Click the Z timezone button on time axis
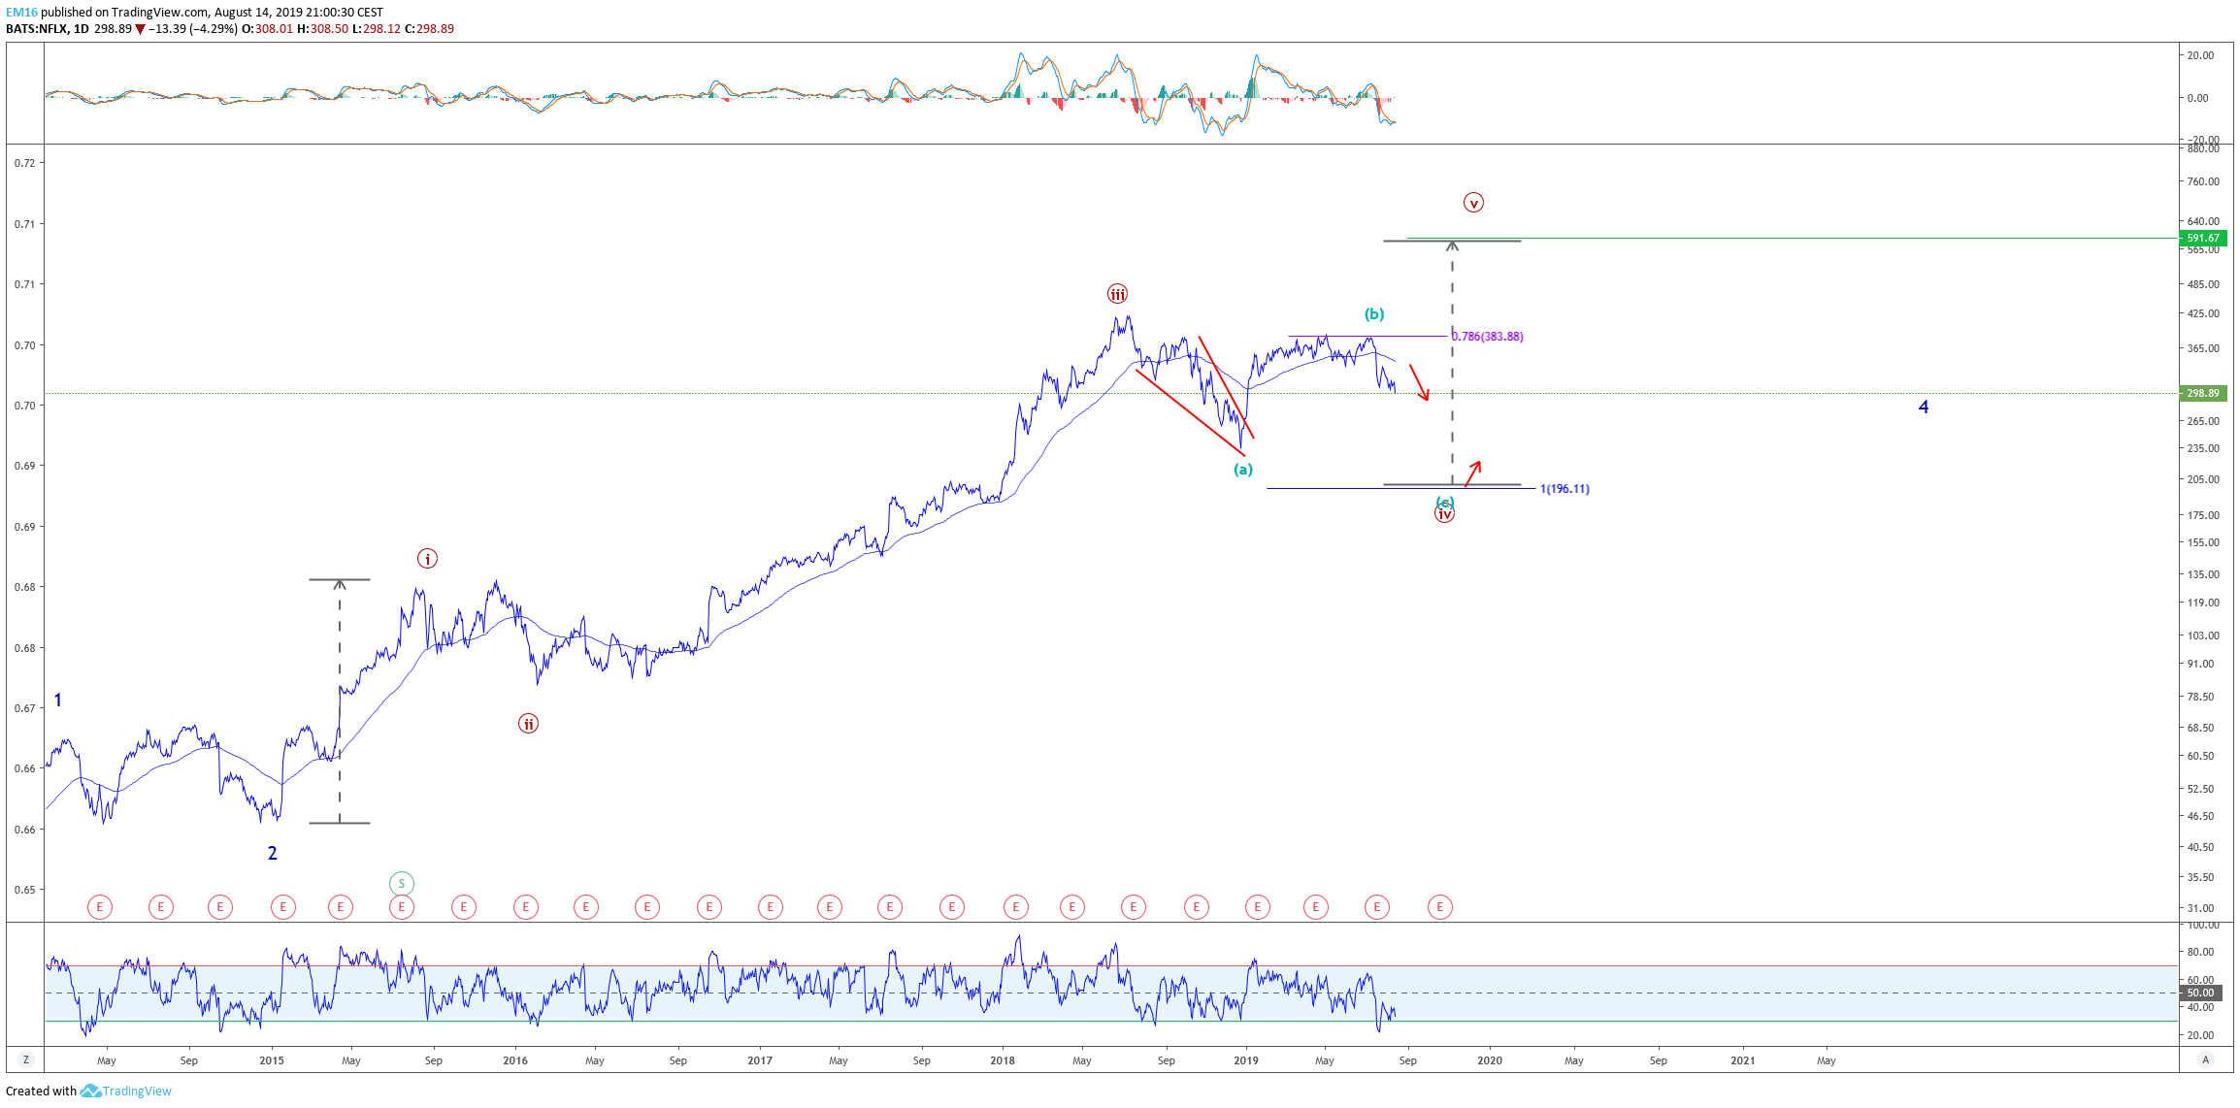 26,1060
